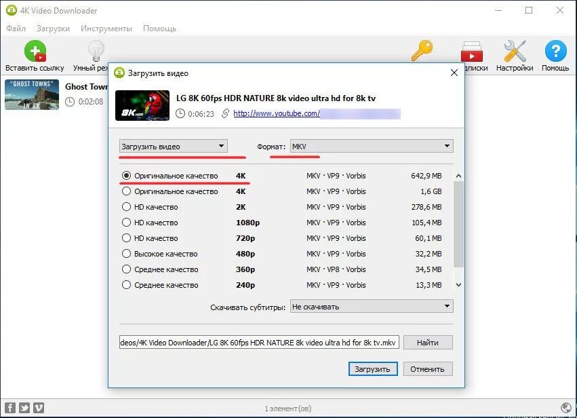The width and height of the screenshot is (577, 418).
Task: Select first Оригинальное качество 4K 642,9 MB option
Action: pyautogui.click(x=126, y=176)
